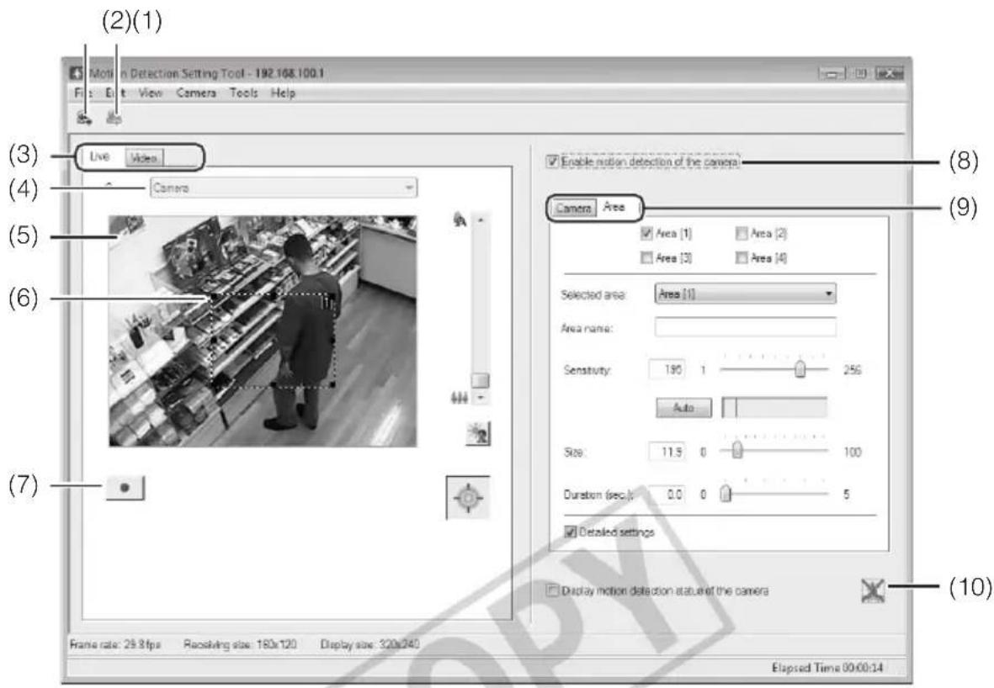Screen dimensions: 994x688
Task: Uncheck the Area [1] checkbox
Action: pyautogui.click(x=646, y=233)
